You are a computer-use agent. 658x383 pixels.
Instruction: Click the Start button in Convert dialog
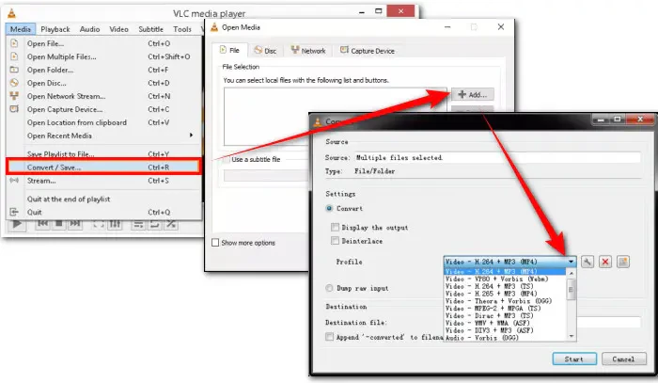point(574,359)
